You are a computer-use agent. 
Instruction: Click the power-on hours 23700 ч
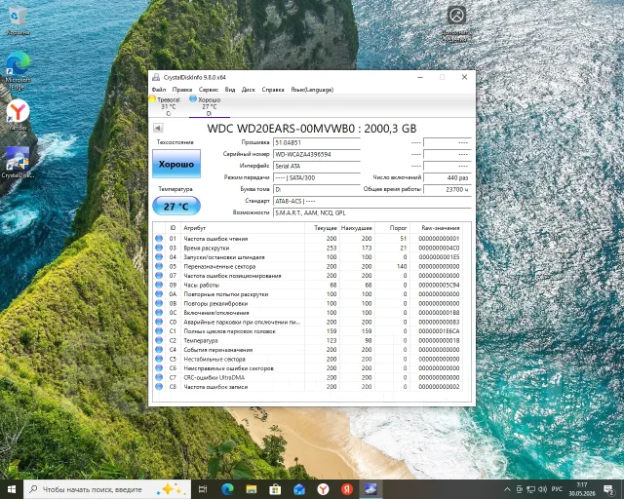point(447,189)
